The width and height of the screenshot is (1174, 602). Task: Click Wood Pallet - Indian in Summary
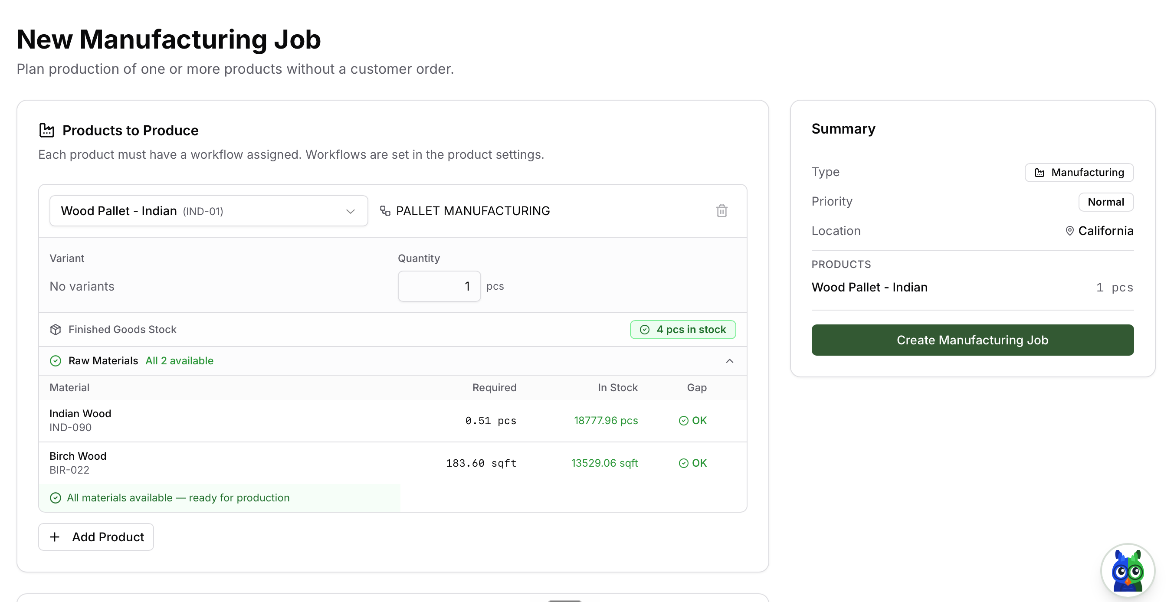click(x=869, y=287)
